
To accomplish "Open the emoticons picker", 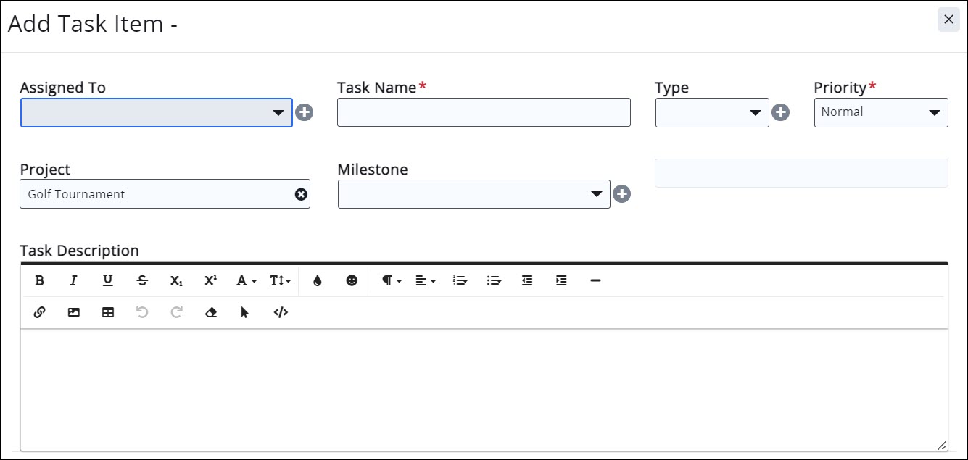I will (352, 281).
